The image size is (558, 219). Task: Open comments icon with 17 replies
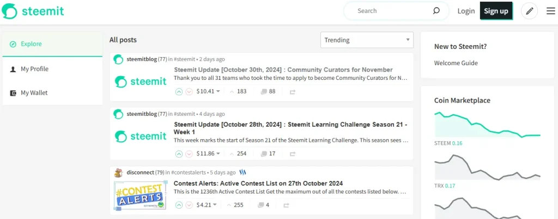pyautogui.click(x=264, y=154)
